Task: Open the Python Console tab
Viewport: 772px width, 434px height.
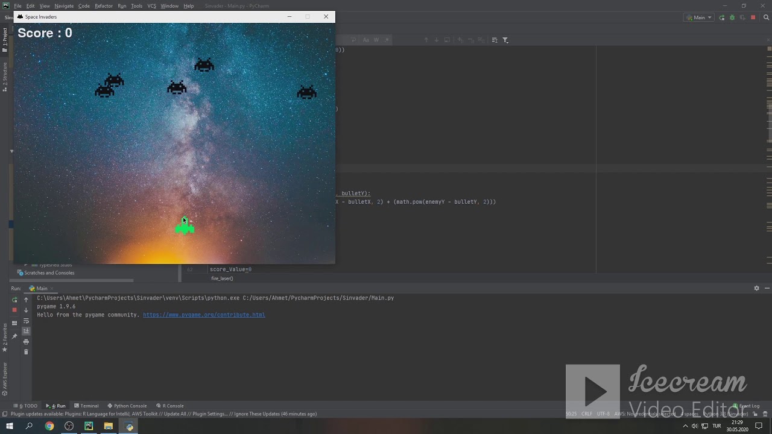Action: click(127, 406)
